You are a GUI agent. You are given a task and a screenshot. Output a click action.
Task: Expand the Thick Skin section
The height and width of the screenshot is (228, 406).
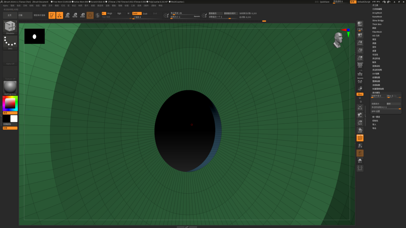377,24
